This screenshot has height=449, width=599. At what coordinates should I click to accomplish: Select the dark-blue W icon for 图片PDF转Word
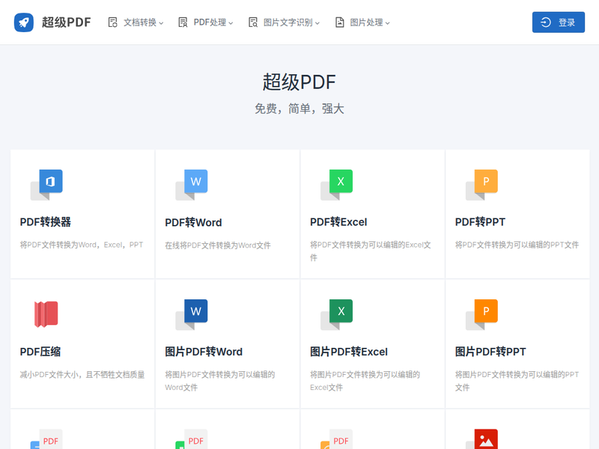point(192,314)
